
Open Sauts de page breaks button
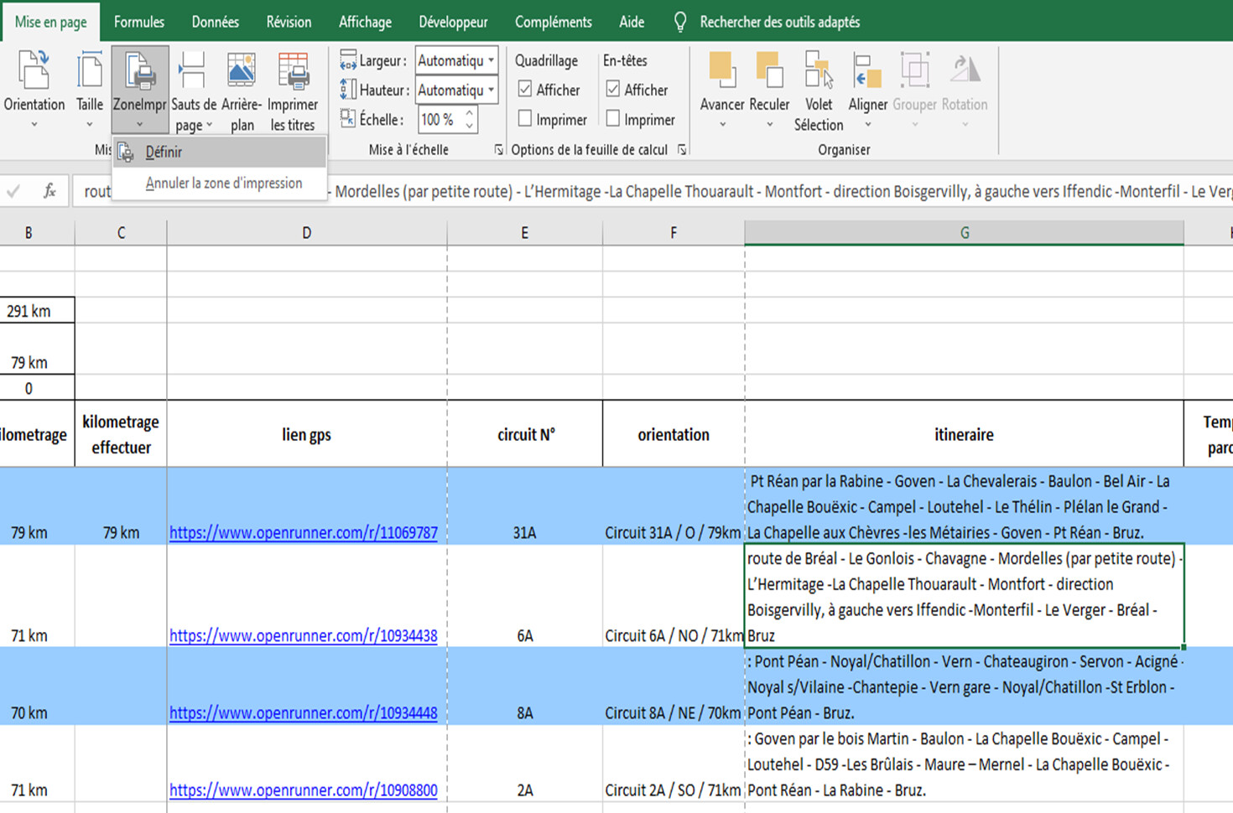(x=194, y=88)
